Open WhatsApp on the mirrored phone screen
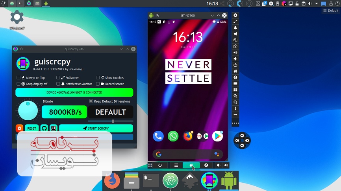The image size is (341, 191). 173,136
